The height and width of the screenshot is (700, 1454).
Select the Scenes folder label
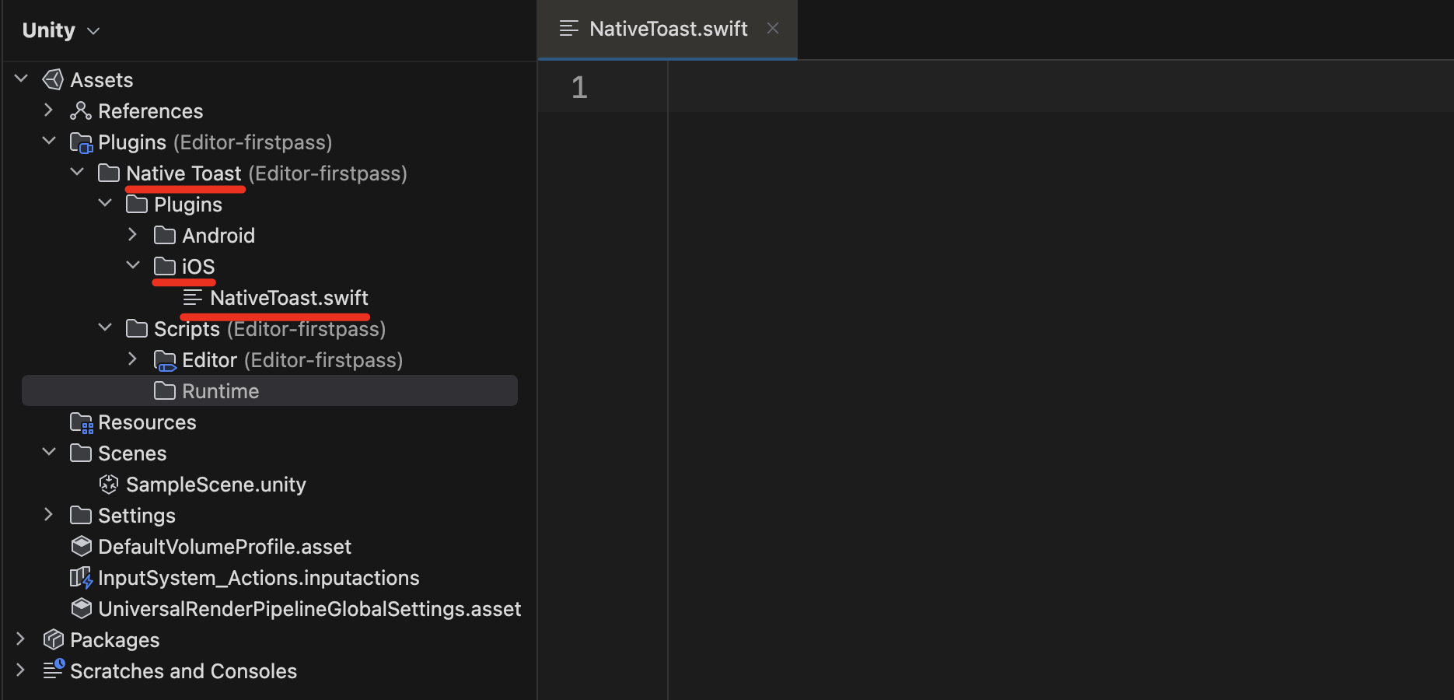(132, 453)
